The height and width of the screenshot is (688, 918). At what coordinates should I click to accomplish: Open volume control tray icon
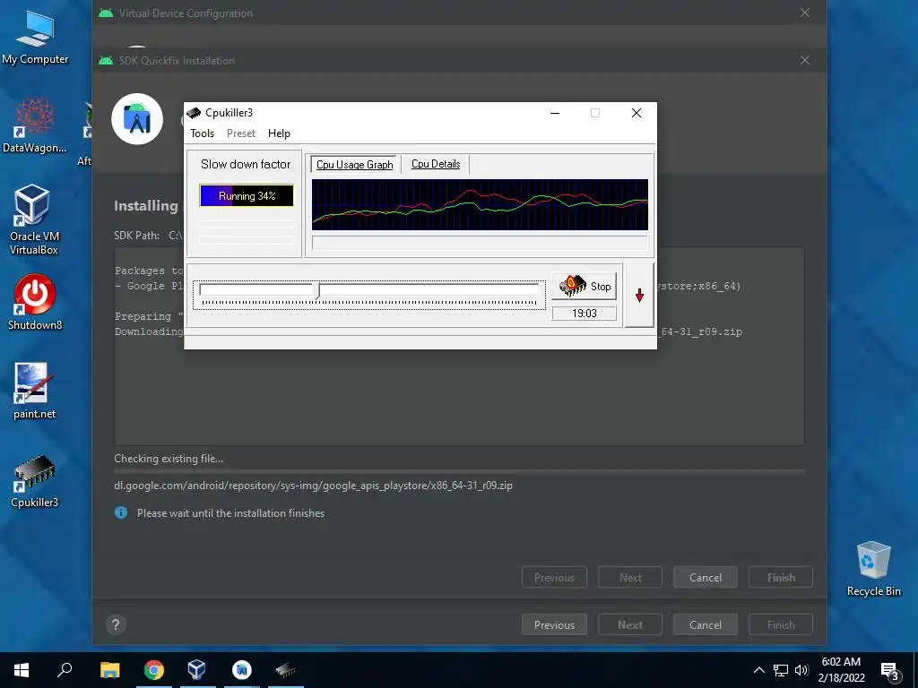coord(801,670)
